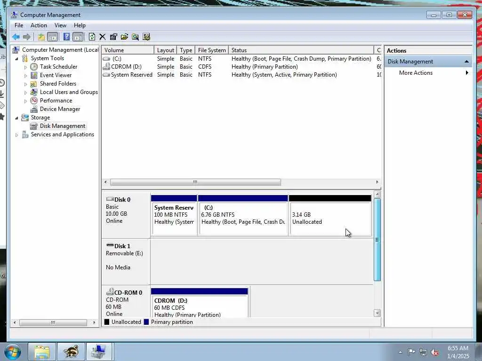Select the 3.14 GB Unallocated space block
This screenshot has width=482, height=361.
point(330,215)
